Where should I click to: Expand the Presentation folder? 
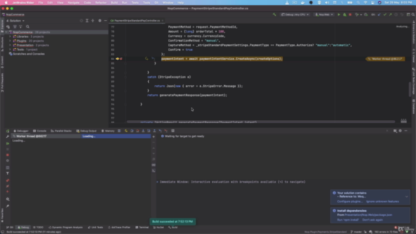point(10,45)
